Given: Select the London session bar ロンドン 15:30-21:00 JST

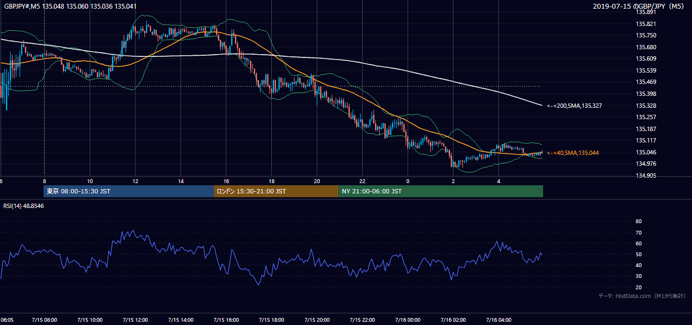Looking at the screenshot, I should [x=276, y=191].
